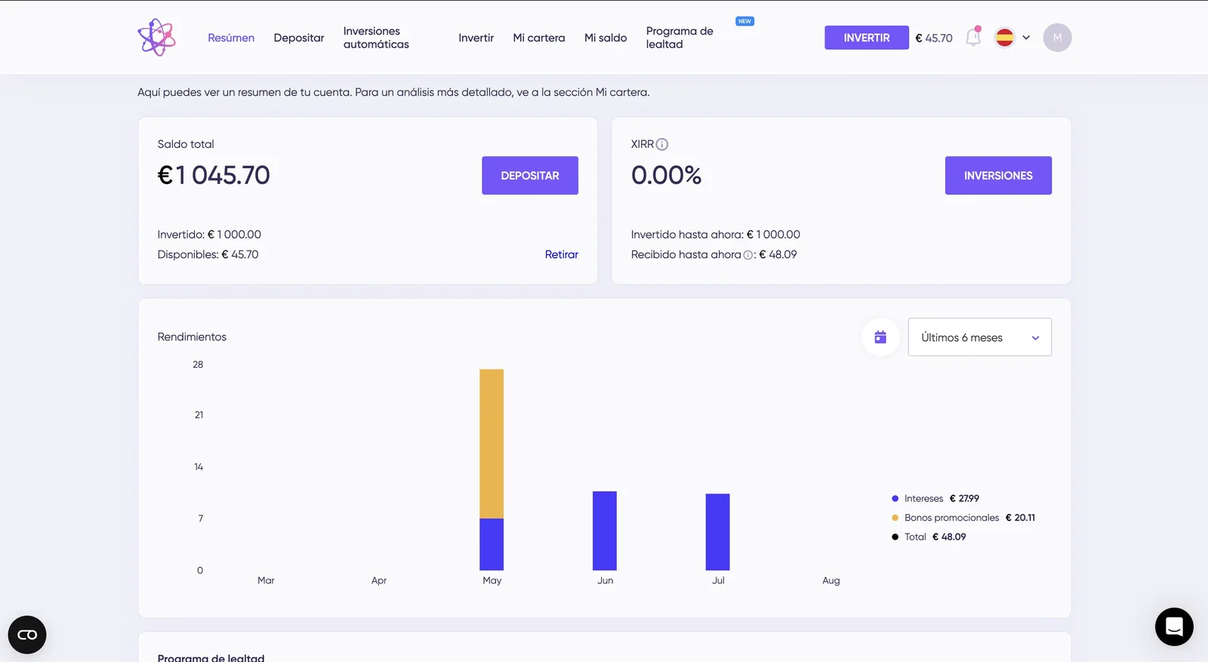Open the Mi saldo page
The width and height of the screenshot is (1208, 662).
pyautogui.click(x=606, y=38)
